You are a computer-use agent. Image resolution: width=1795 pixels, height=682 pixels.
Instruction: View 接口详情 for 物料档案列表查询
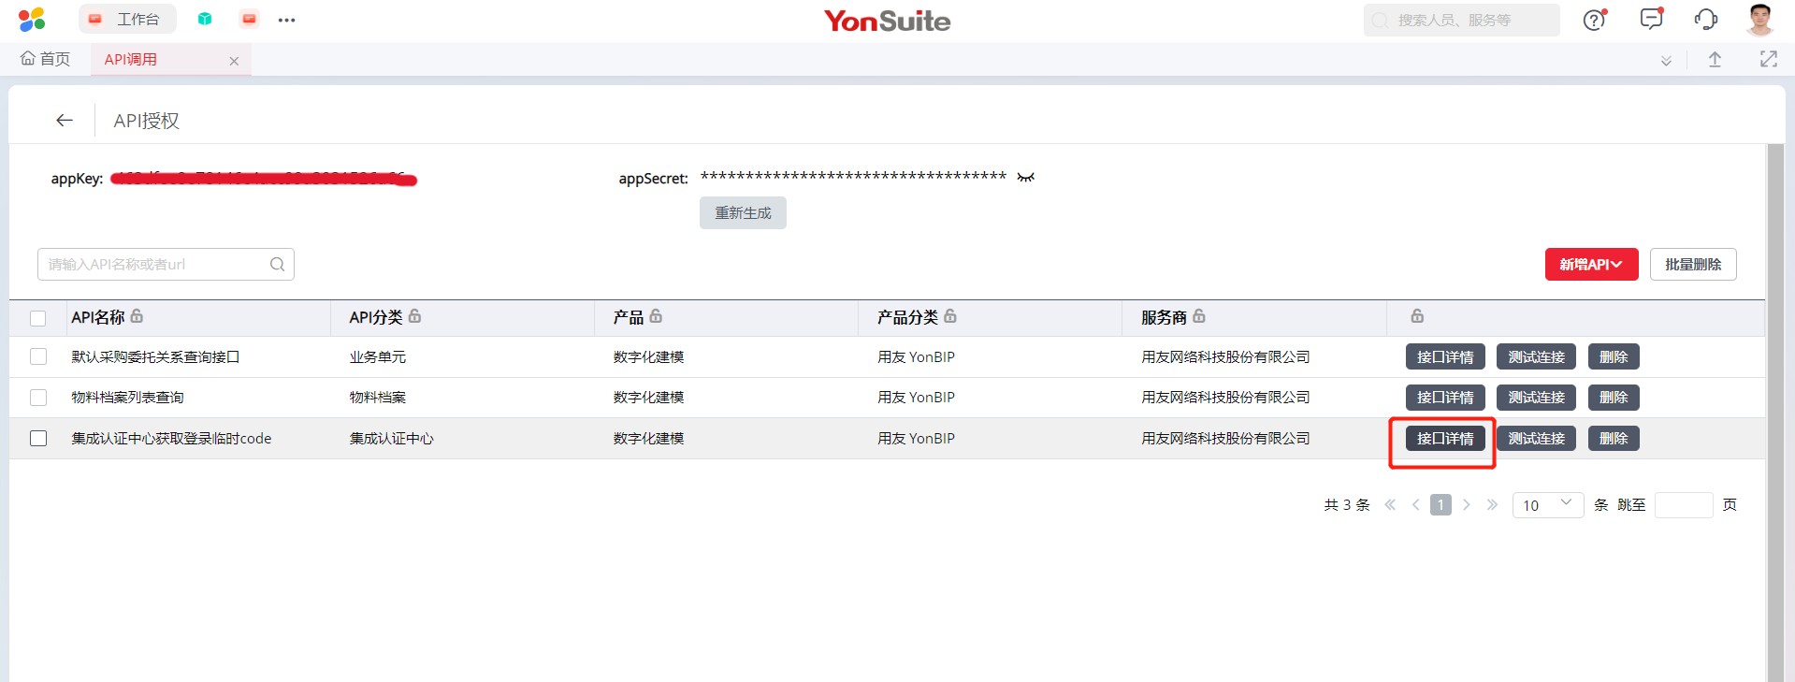click(x=1445, y=398)
